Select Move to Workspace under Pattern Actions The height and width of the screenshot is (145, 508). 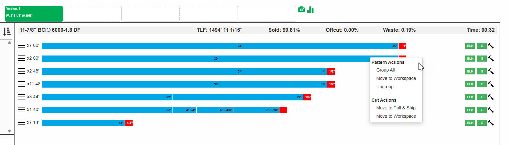(396, 78)
